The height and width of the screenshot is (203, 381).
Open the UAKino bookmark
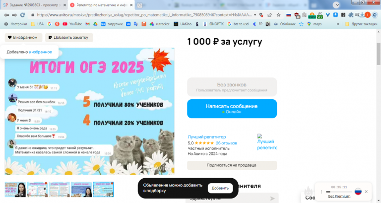183,24
